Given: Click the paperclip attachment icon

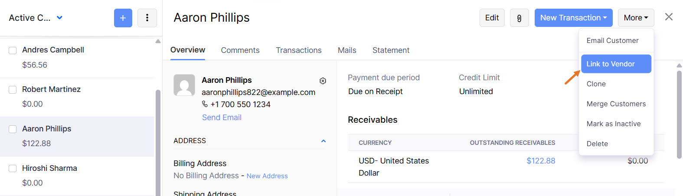Looking at the screenshot, I should [x=519, y=18].
